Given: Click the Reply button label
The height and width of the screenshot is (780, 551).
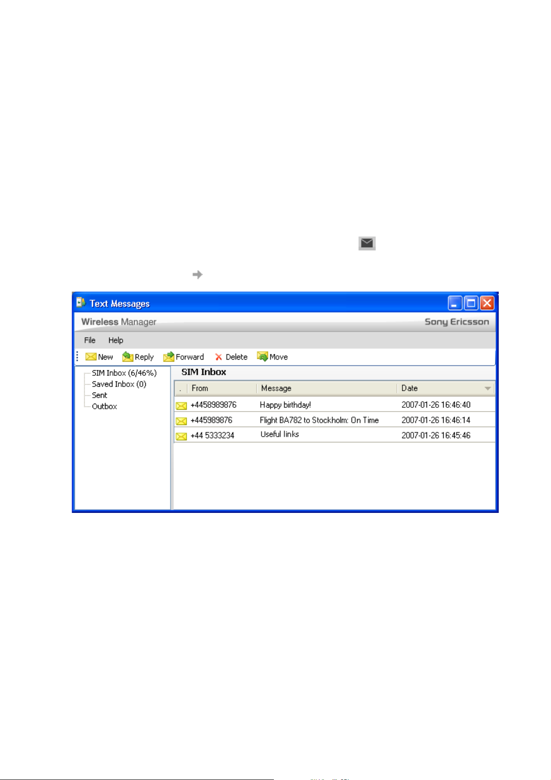Looking at the screenshot, I should [x=144, y=357].
